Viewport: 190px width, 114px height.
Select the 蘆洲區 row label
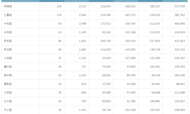[x=8, y=67]
